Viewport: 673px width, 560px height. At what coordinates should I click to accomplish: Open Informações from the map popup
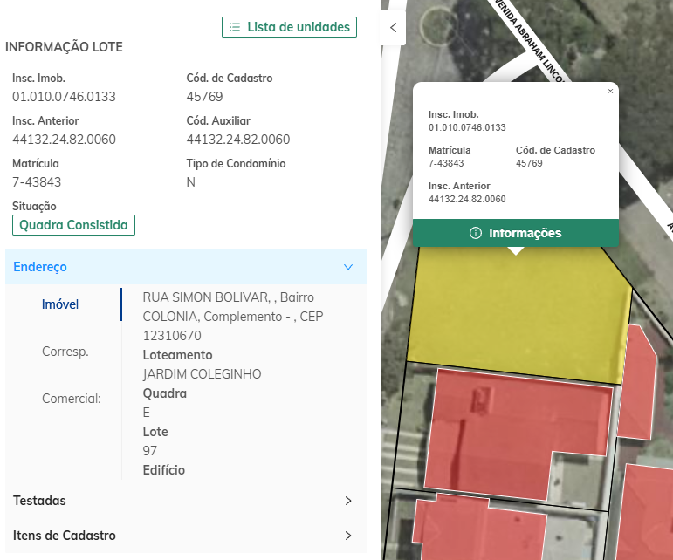coord(515,233)
